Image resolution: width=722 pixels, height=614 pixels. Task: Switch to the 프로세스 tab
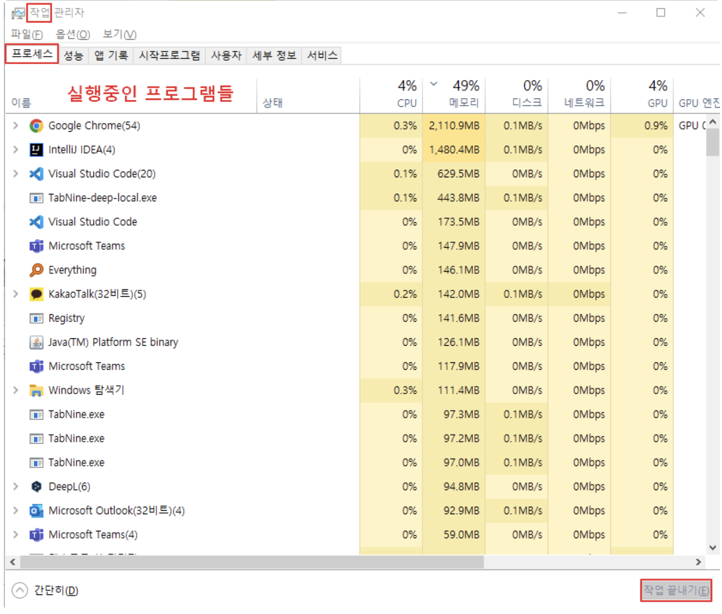32,54
